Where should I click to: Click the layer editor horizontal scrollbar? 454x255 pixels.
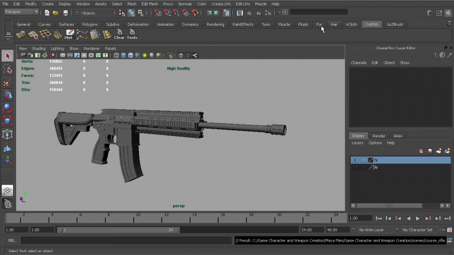389,206
